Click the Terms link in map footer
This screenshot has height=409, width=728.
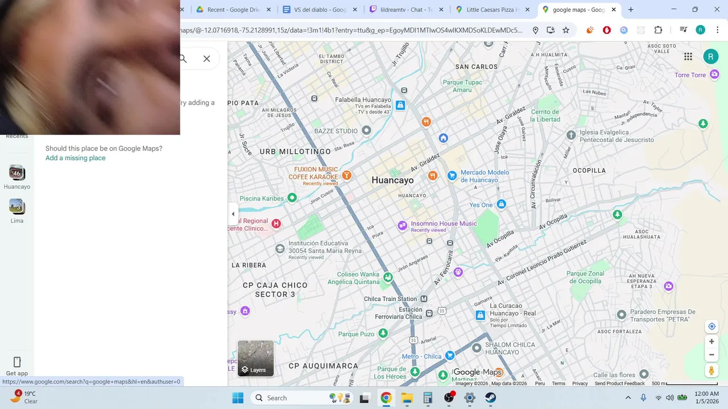[x=559, y=383]
